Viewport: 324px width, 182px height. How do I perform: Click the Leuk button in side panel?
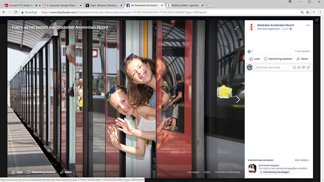click(x=254, y=59)
